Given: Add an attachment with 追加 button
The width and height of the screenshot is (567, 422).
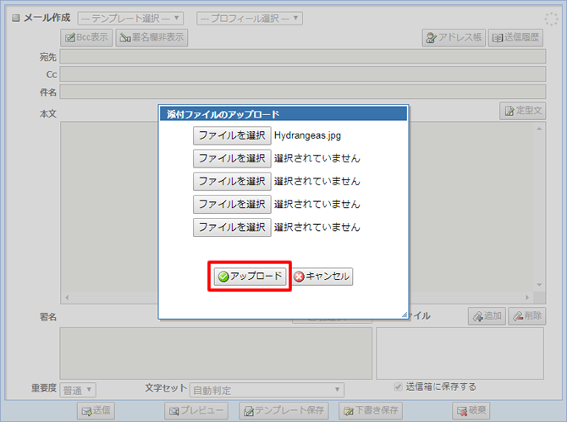Looking at the screenshot, I should click(487, 316).
